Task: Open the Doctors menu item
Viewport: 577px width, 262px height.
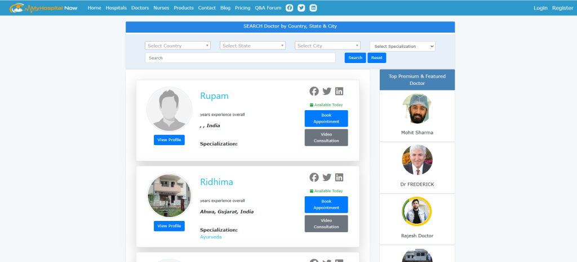Action: (x=140, y=8)
